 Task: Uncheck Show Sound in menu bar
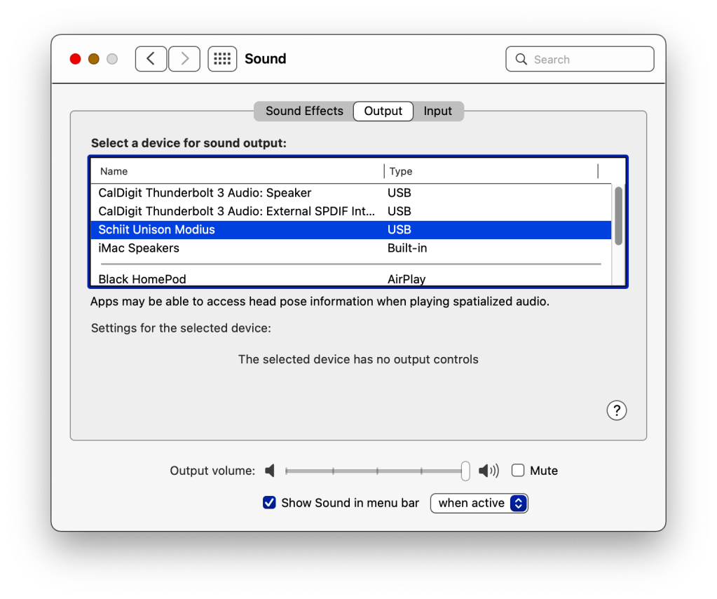(x=269, y=503)
